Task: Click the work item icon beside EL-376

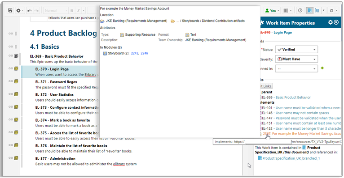Action: tap(16, 145)
